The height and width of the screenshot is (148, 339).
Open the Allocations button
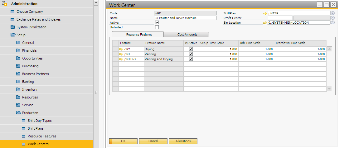tap(183, 141)
